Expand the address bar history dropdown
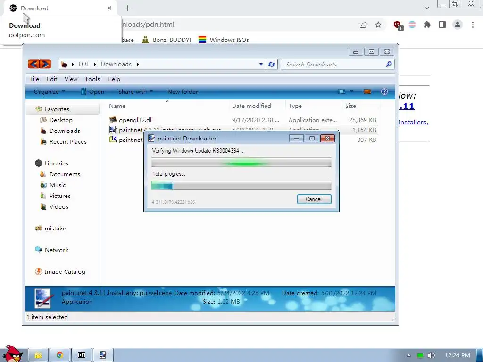Image resolution: width=483 pixels, height=362 pixels. (261, 64)
